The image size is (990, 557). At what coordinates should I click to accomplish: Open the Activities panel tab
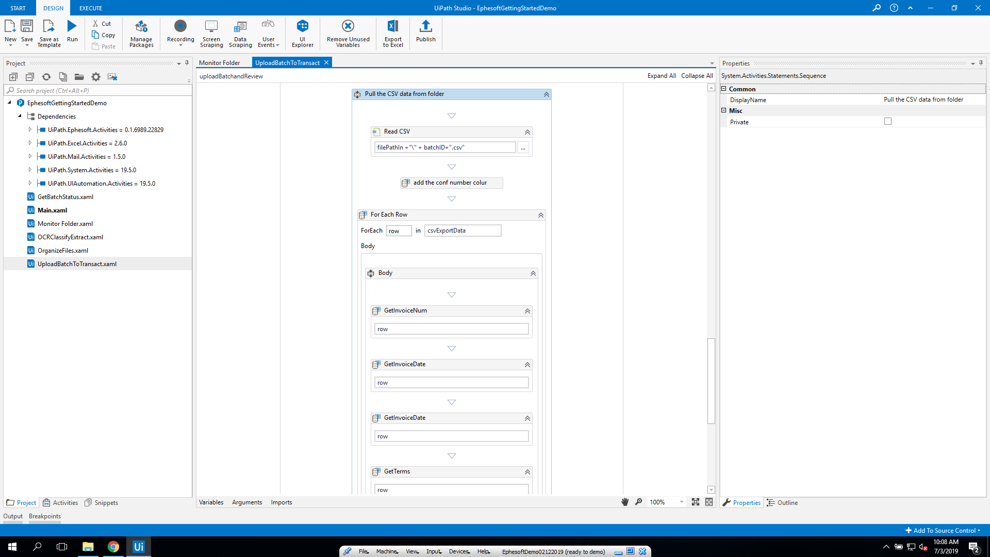[60, 503]
